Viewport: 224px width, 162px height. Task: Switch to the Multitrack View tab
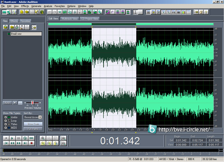70,18
